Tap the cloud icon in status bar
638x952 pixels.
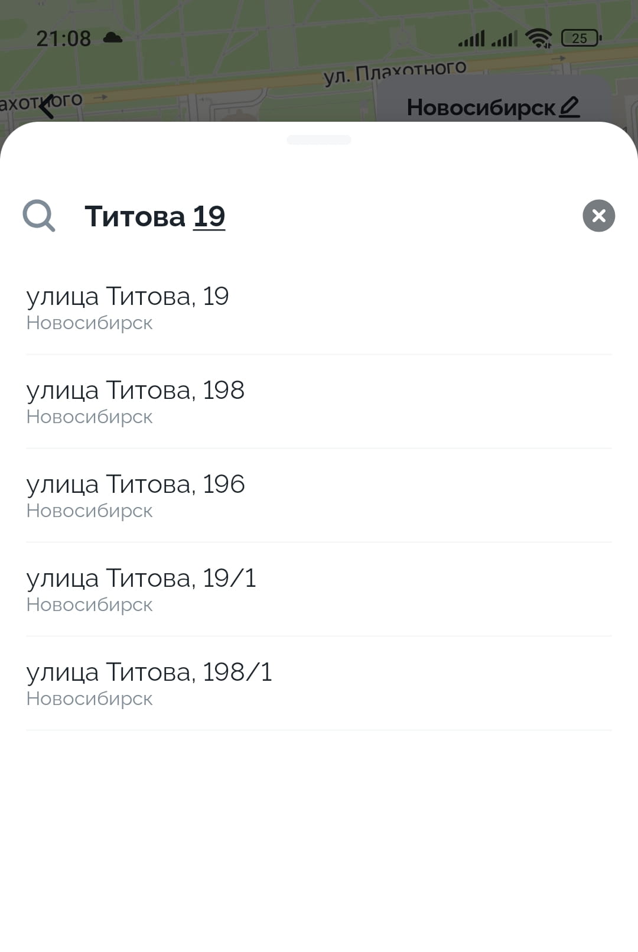[112, 38]
